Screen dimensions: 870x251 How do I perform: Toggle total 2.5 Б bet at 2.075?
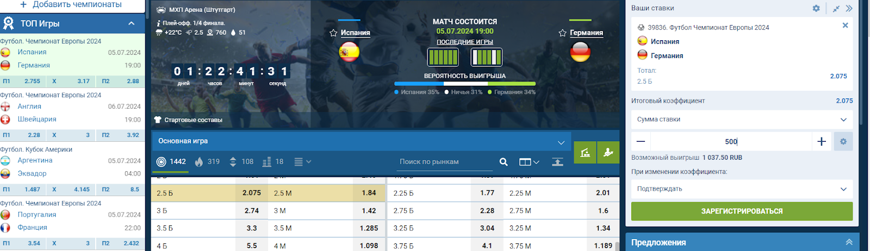[x=210, y=193]
